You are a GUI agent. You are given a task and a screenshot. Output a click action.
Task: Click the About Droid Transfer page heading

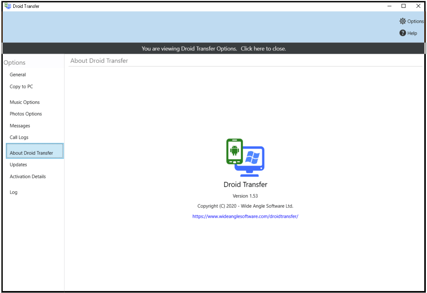(x=99, y=61)
